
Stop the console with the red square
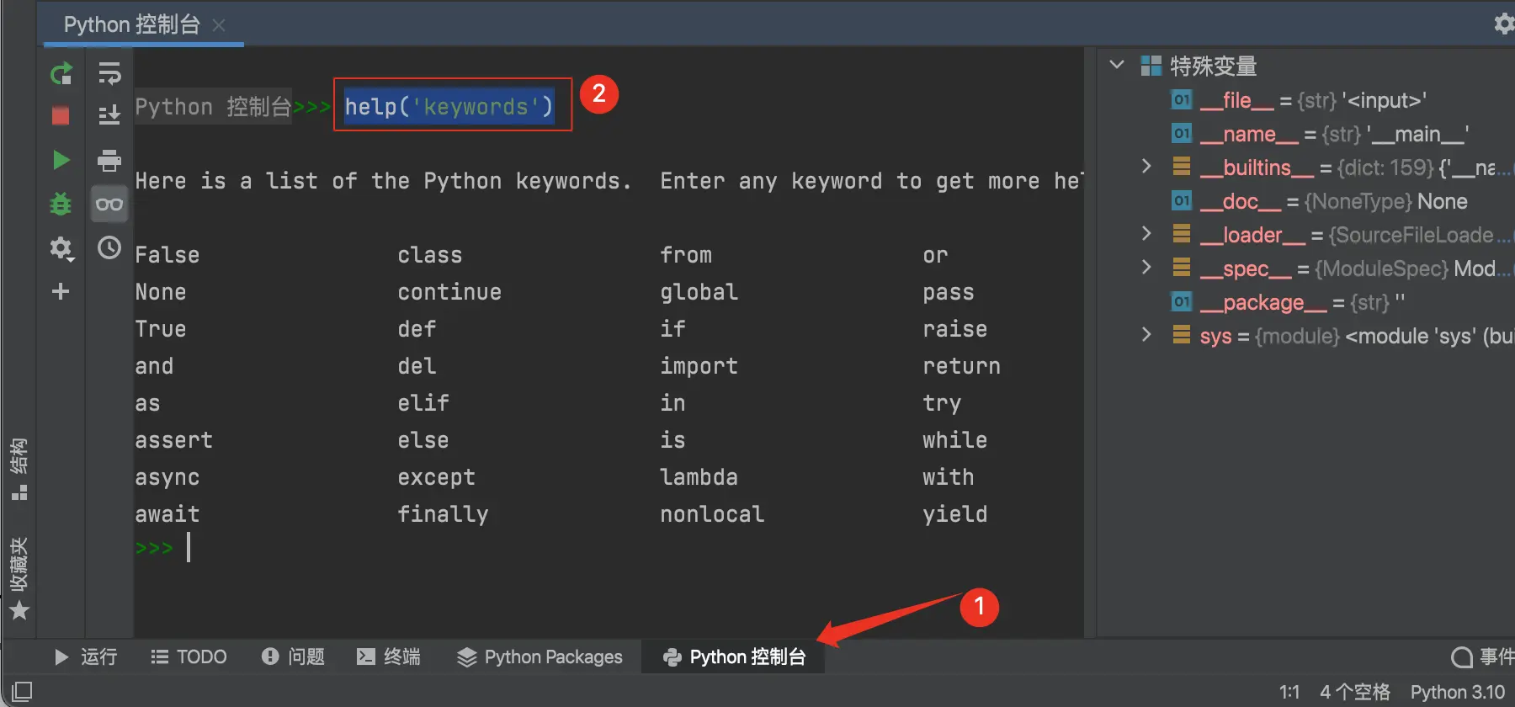(x=61, y=115)
